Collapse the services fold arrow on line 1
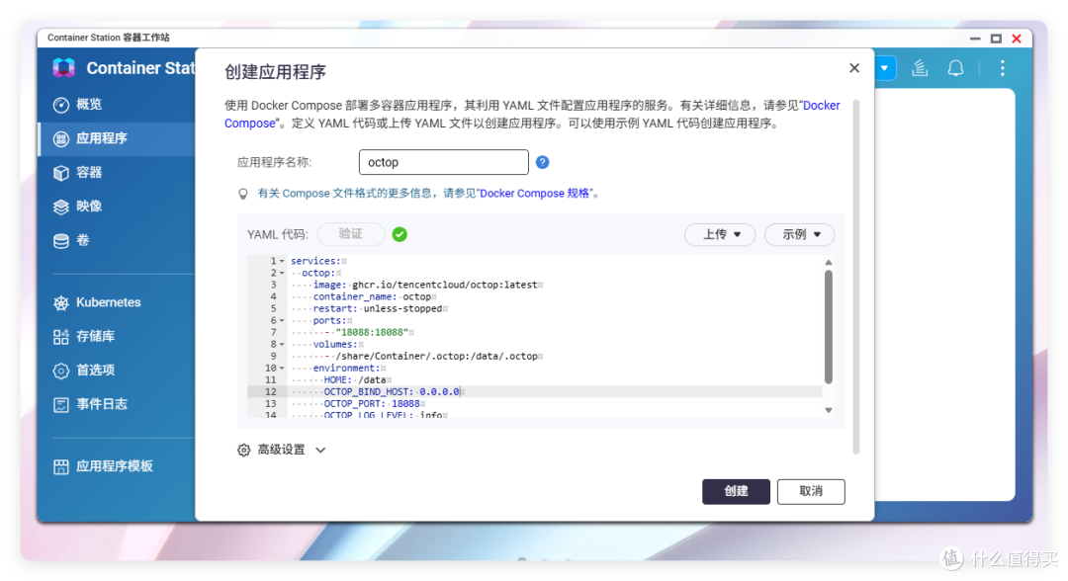1068x581 pixels. 282,261
